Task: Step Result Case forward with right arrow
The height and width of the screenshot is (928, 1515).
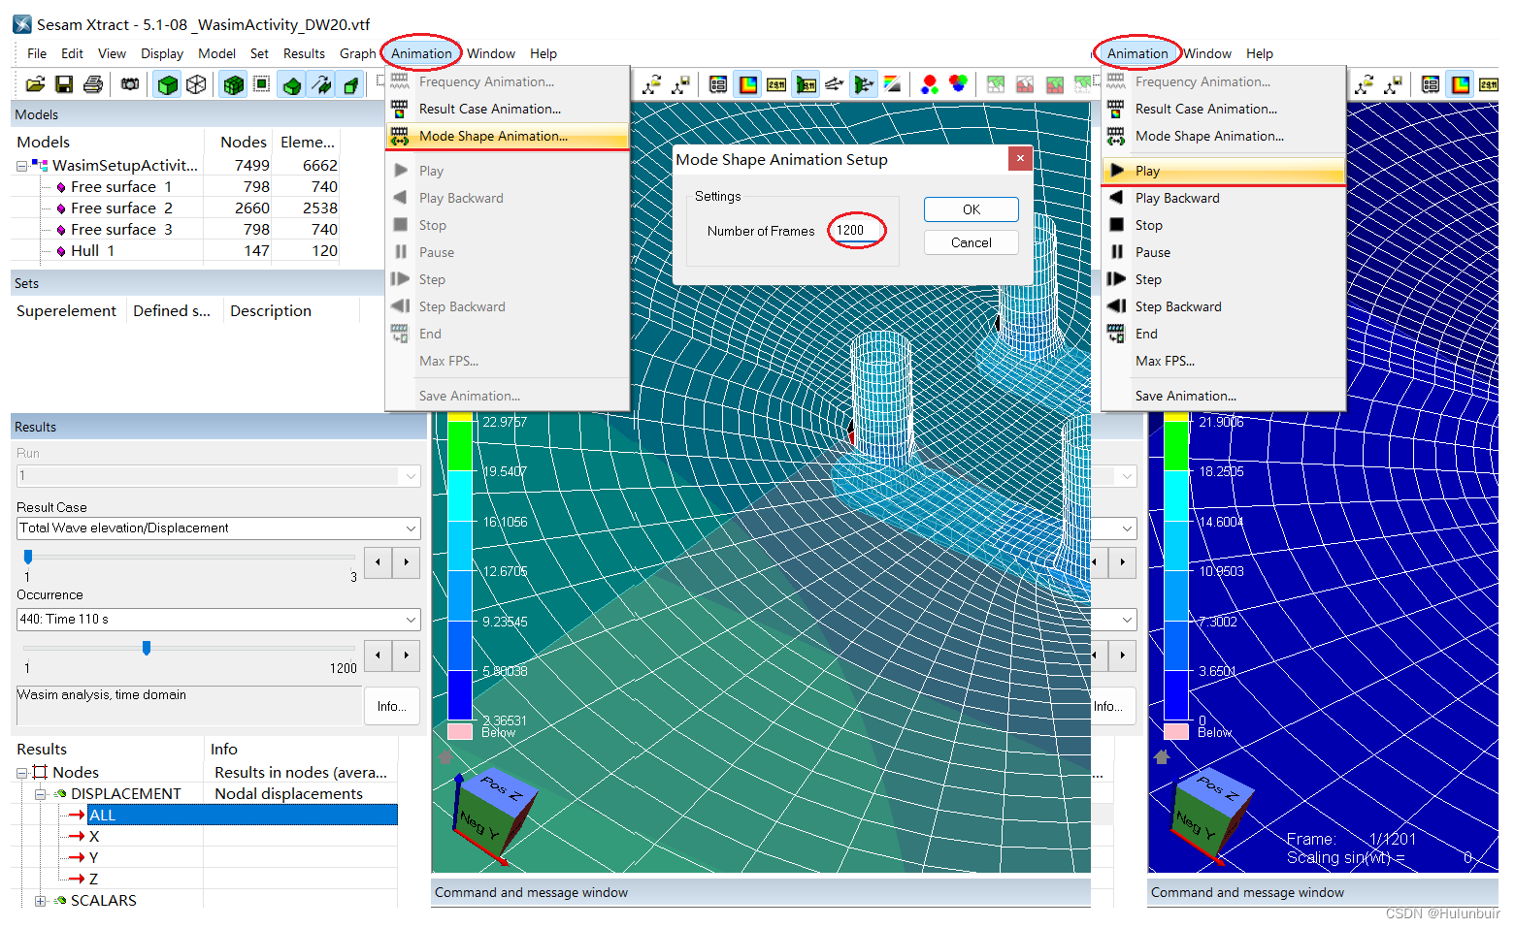Action: click(406, 561)
